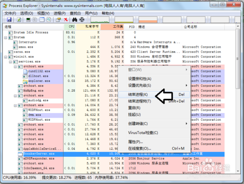Click the 进程数: 65 status bar entry
This screenshot has height=184, width=244.
pos(83,178)
